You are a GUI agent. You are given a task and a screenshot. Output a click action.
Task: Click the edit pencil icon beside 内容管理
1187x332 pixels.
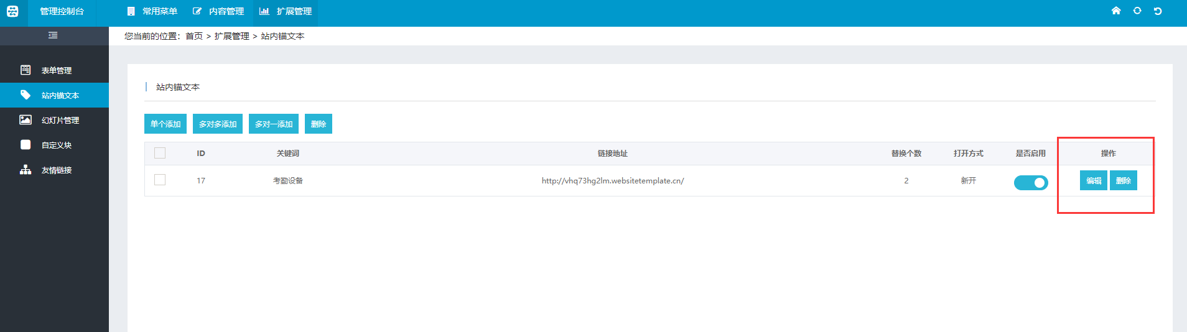197,11
